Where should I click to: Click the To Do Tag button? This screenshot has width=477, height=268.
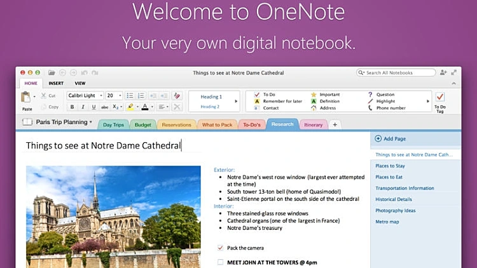(440, 103)
